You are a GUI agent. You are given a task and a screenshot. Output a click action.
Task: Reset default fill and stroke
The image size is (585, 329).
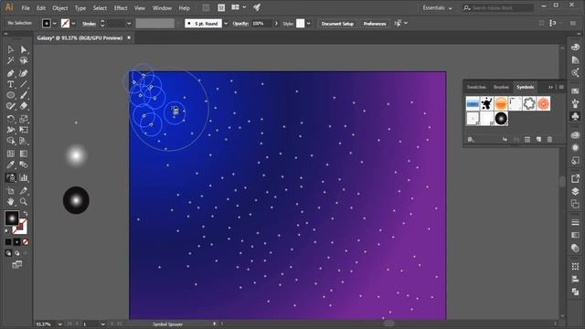(x=7, y=231)
